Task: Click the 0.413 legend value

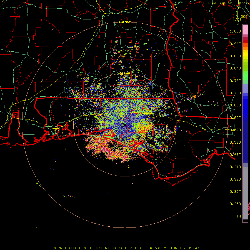Action: (x=235, y=167)
